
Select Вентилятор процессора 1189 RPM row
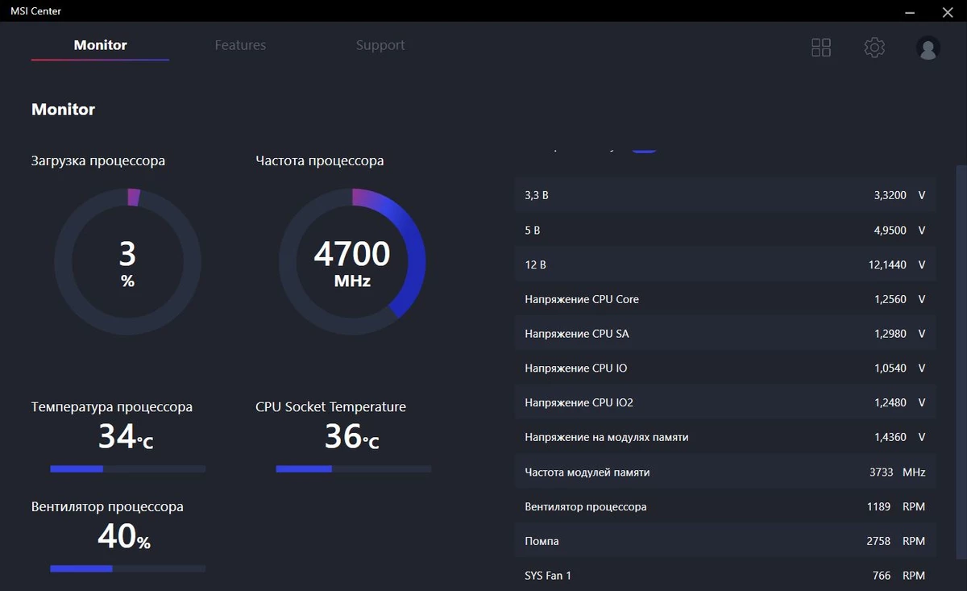[x=725, y=506]
